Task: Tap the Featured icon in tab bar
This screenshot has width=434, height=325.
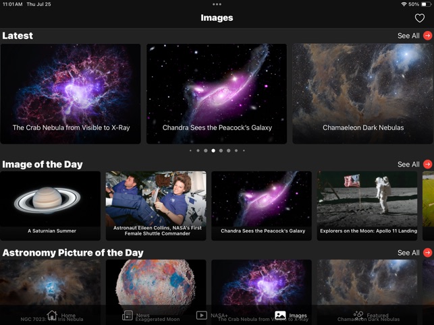Action: click(x=358, y=314)
